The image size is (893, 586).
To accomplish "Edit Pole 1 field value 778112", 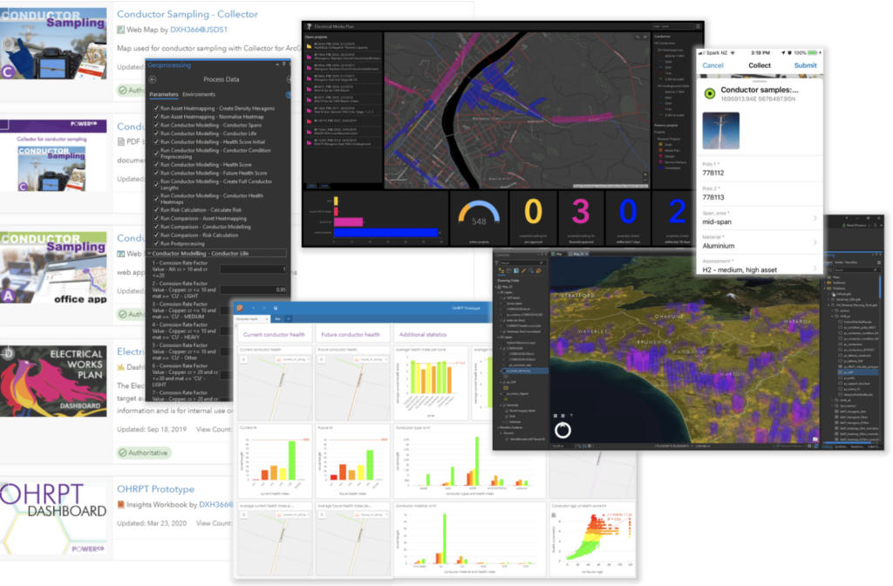I will (x=760, y=169).
